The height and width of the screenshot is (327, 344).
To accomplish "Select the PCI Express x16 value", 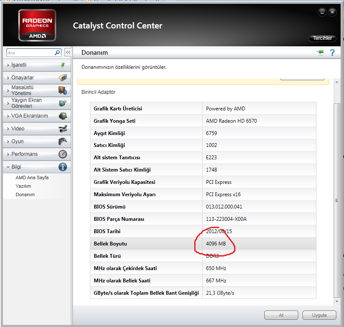I will click(x=223, y=195).
